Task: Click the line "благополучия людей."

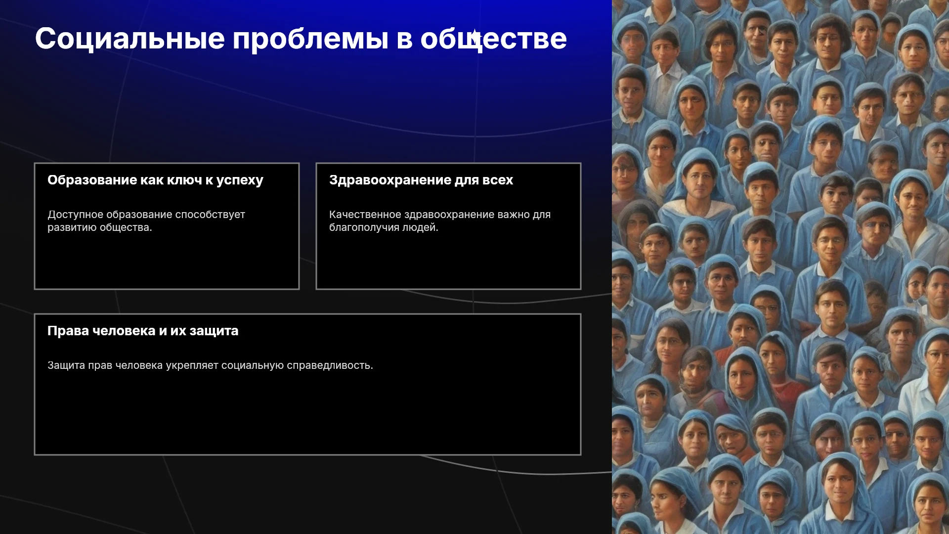Action: point(384,227)
